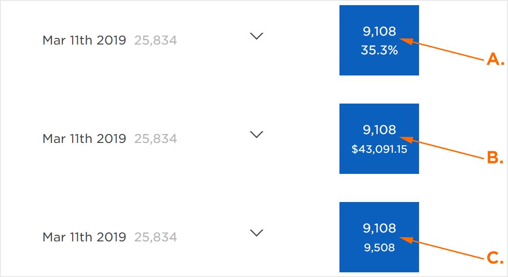The height and width of the screenshot is (277, 508).
Task: Click the 9,108 figure above 9,508
Action: pyautogui.click(x=379, y=228)
